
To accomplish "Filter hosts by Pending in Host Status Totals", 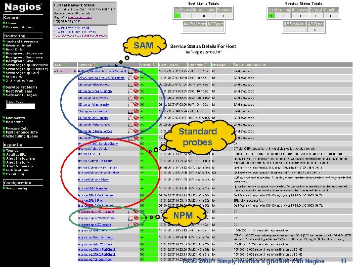I will tap(224, 10).
